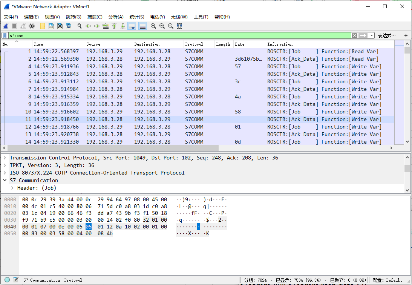Select packet 2 with data 3d61075b

pos(198,59)
